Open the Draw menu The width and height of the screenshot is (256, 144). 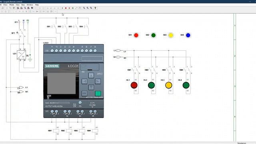pyautogui.click(x=5, y=5)
